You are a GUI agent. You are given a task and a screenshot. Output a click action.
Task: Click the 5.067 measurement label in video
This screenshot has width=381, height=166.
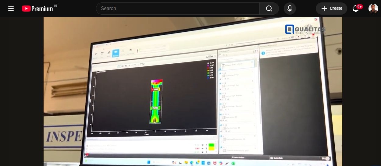pos(156,89)
